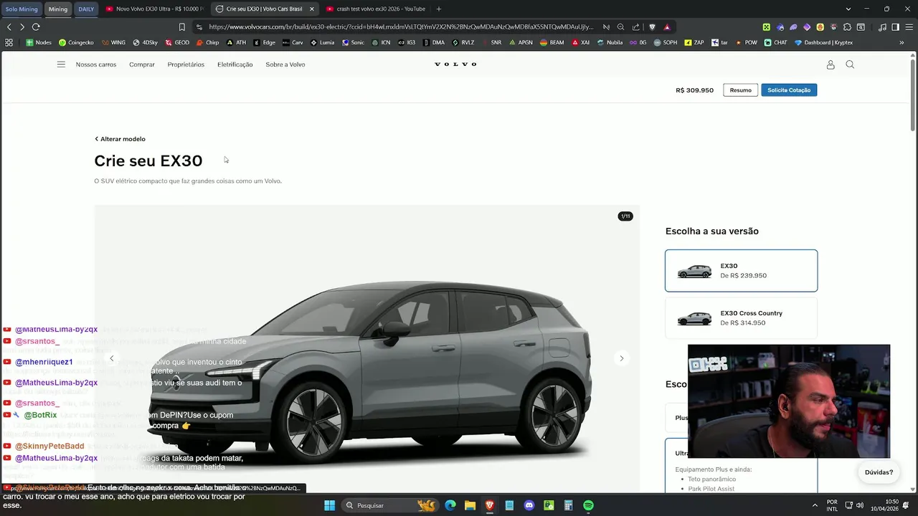The height and width of the screenshot is (516, 918).
Task: Open the Volvo account profile icon
Action: (831, 64)
